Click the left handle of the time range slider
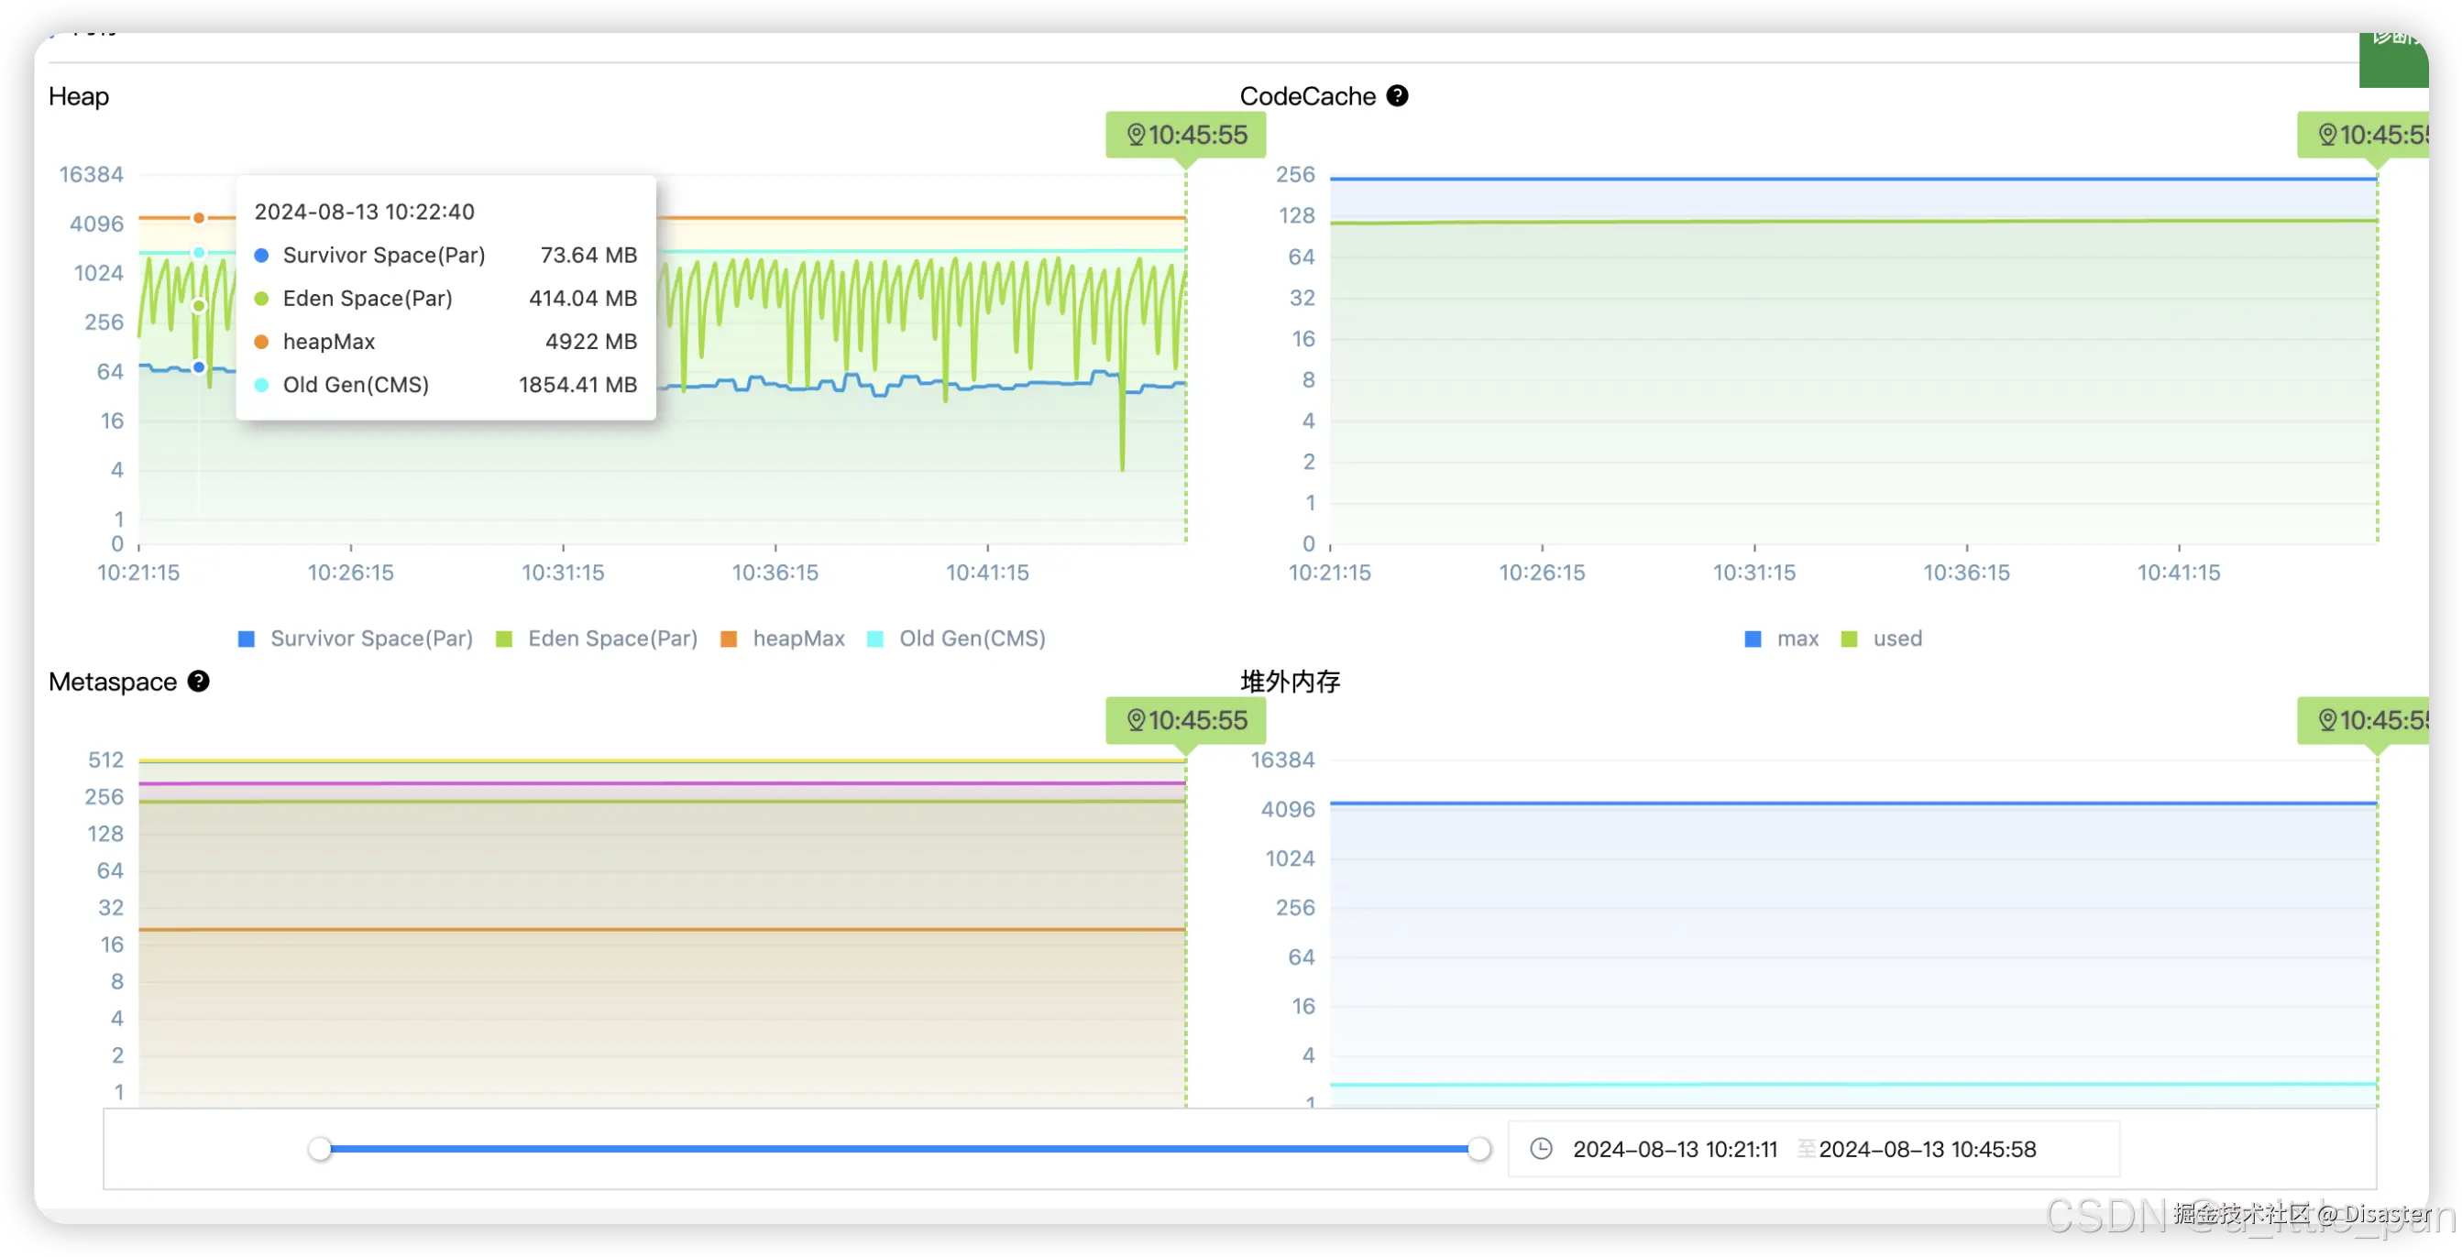The width and height of the screenshot is (2462, 1257). point(320,1148)
